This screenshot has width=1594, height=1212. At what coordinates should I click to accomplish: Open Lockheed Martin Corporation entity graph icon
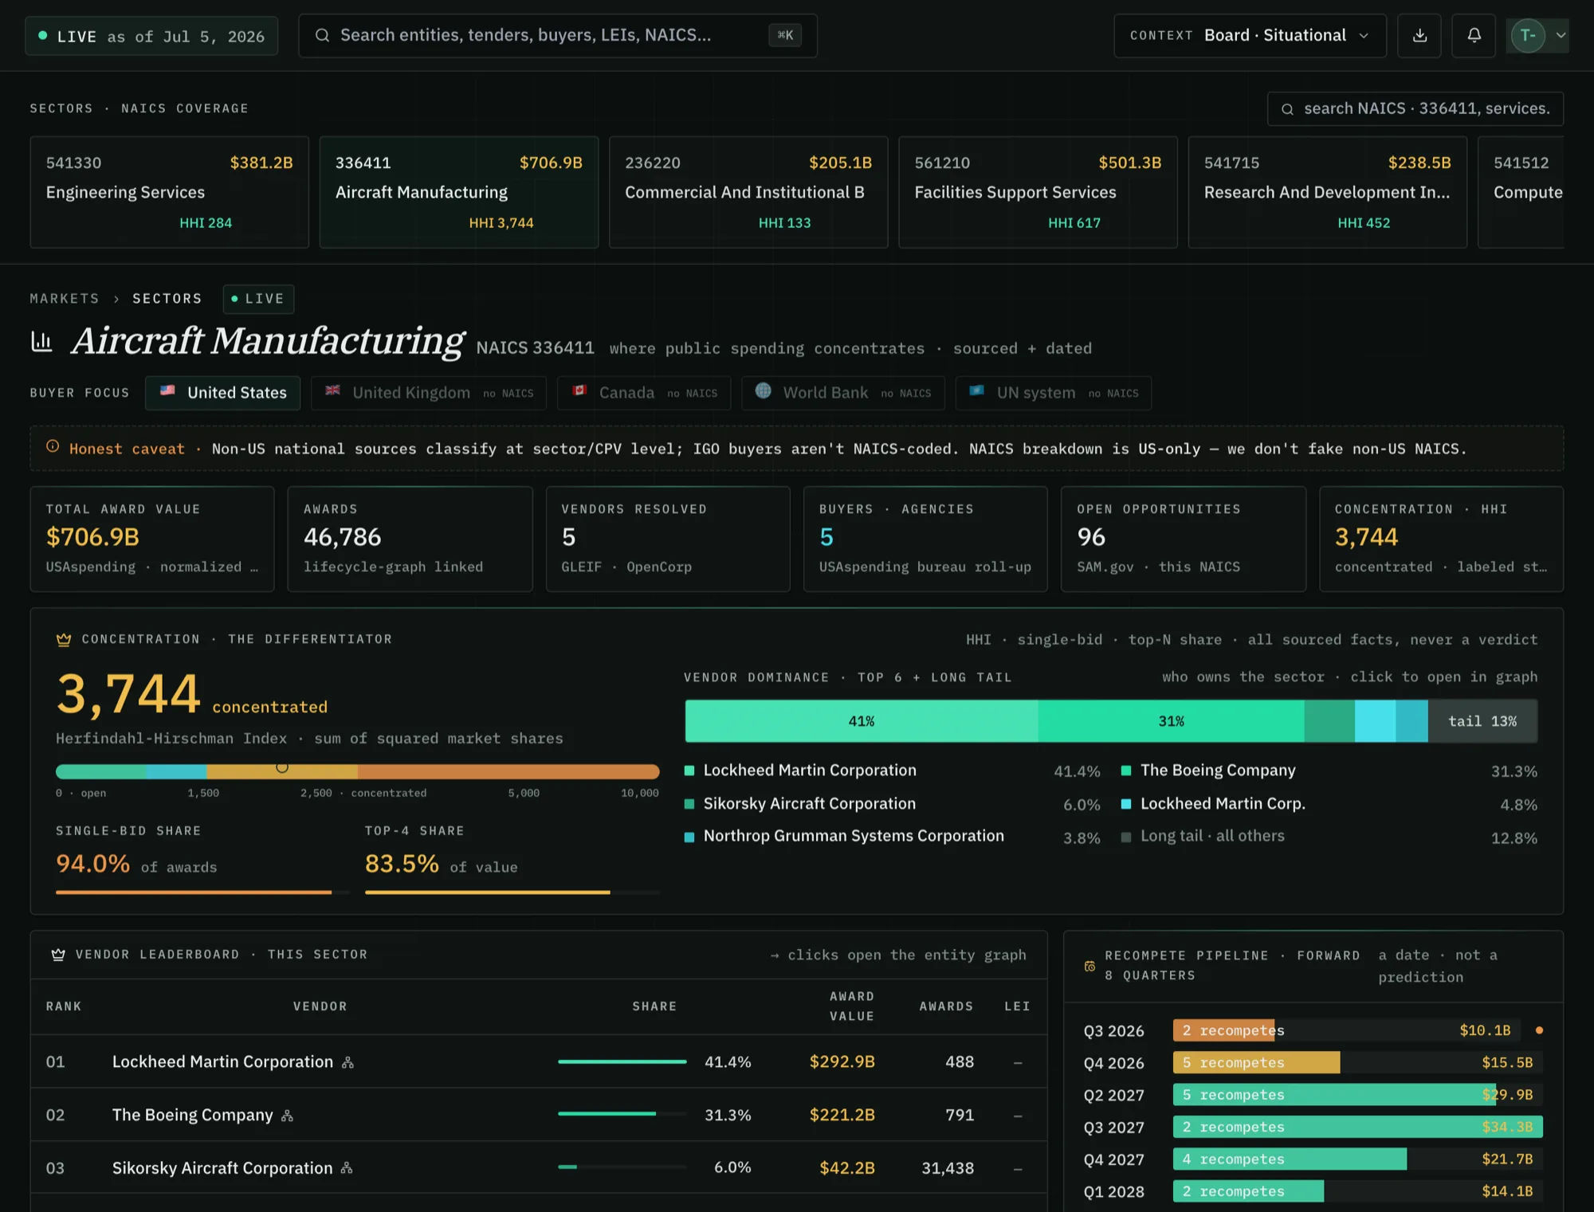347,1062
